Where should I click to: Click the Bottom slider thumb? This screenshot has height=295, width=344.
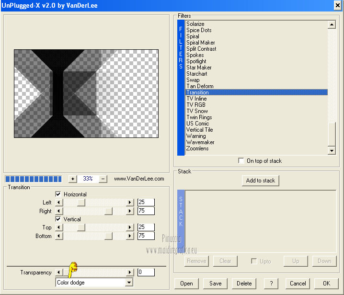coord(108,236)
